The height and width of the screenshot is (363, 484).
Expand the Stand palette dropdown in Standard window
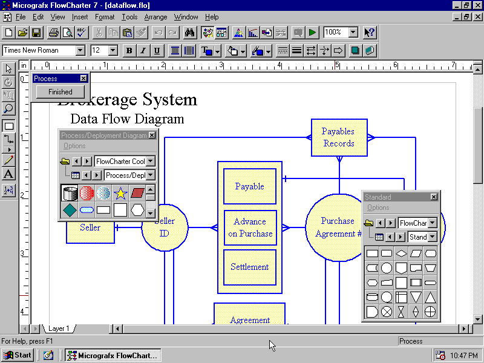click(x=433, y=237)
